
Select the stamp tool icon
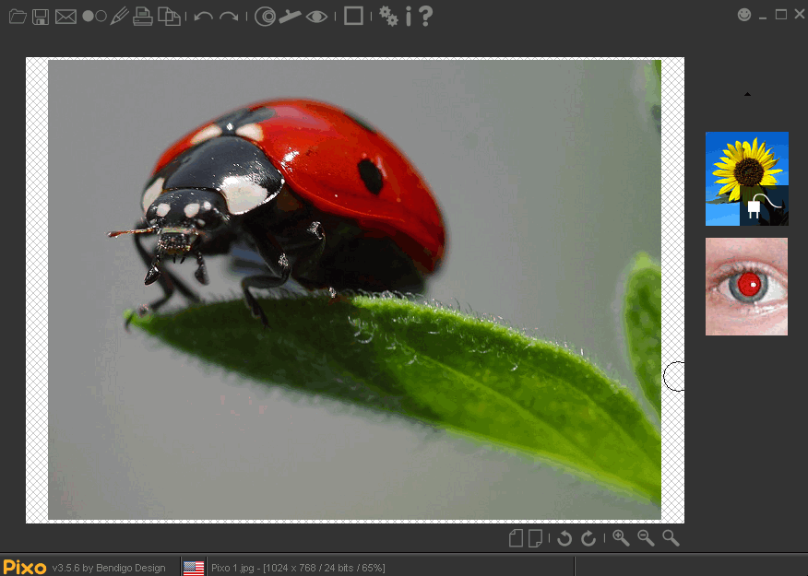[291, 17]
